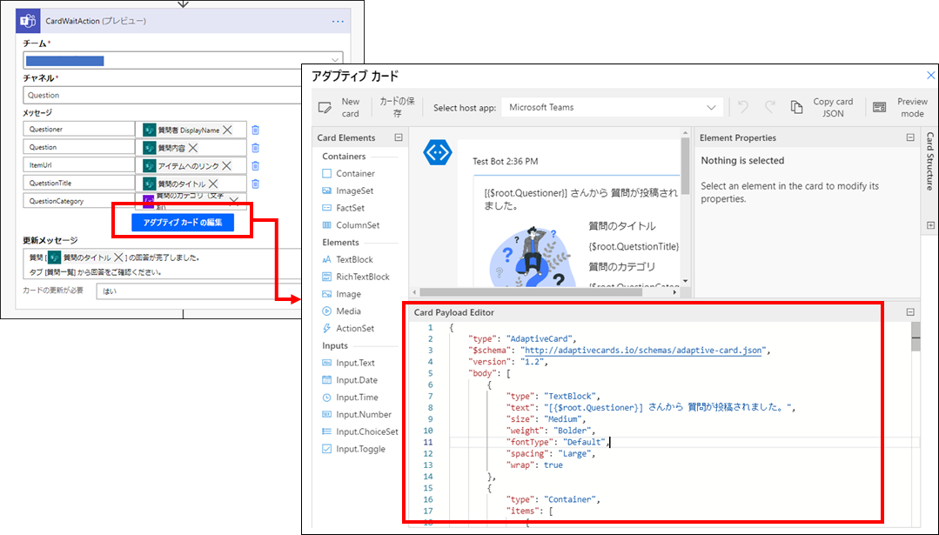Viewport: 939px width, 535px height.
Task: Open the カードの更新が必要 dropdown
Action: point(198,291)
